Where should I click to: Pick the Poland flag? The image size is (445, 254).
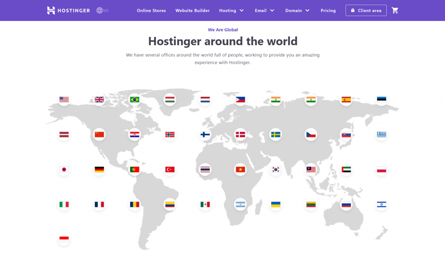[382, 169]
